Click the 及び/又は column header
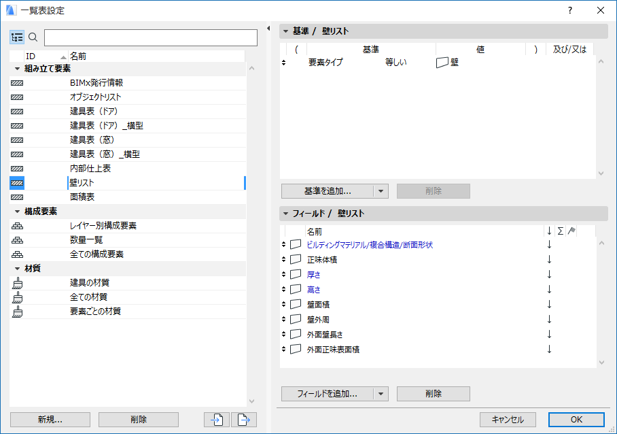 (x=569, y=50)
